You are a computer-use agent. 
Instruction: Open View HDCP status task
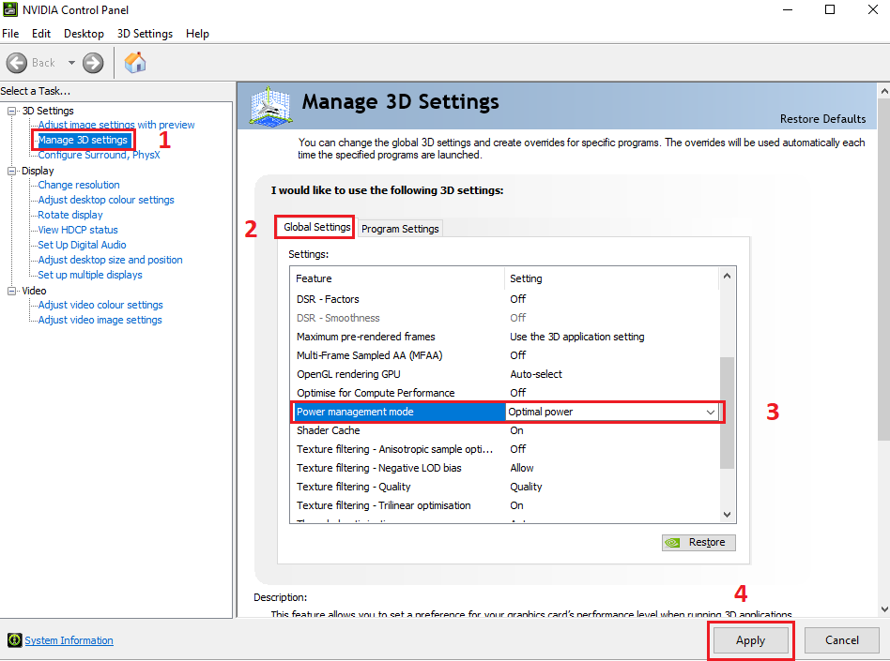[x=78, y=230]
